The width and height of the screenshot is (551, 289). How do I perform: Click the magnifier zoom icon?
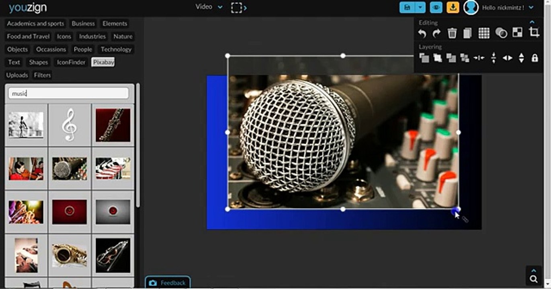(x=534, y=279)
